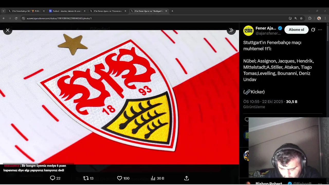Open Fener Ajans profile avatar
The height and width of the screenshot is (185, 329).
click(x=248, y=31)
